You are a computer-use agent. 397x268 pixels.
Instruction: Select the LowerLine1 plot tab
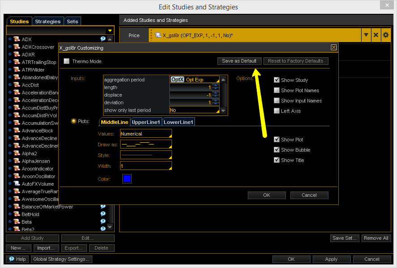click(x=178, y=122)
